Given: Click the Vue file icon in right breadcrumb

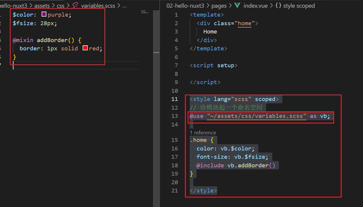Looking at the screenshot, I should 237,6.
